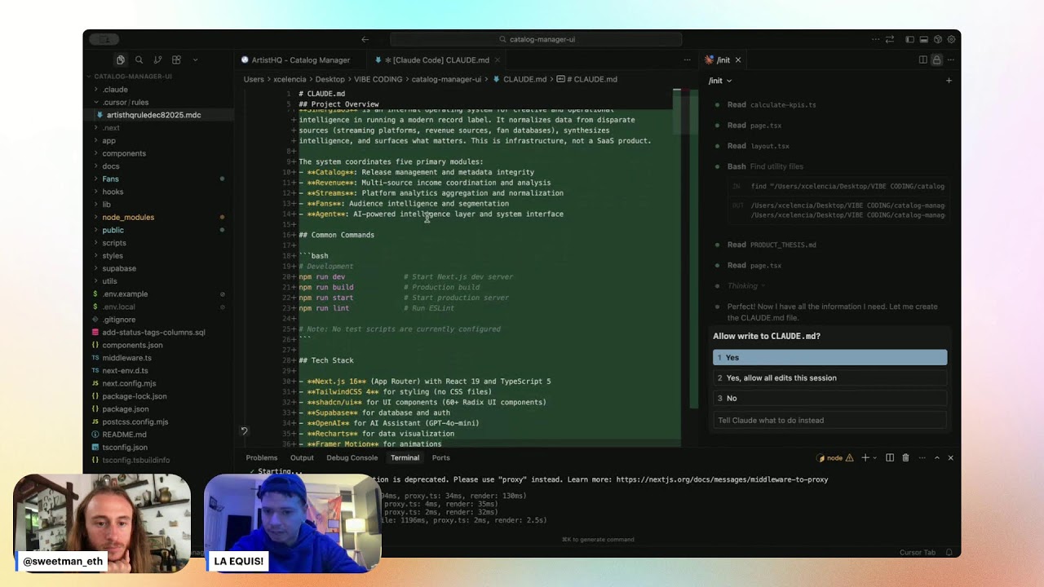The height and width of the screenshot is (587, 1044).
Task: Open the cube icon in title bar
Action: [938, 39]
